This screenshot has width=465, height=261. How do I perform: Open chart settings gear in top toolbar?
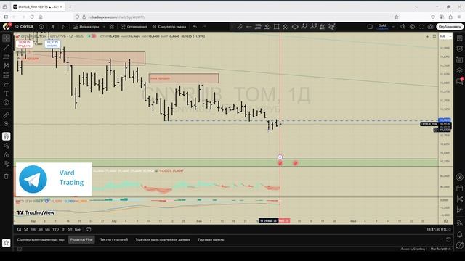point(412,27)
